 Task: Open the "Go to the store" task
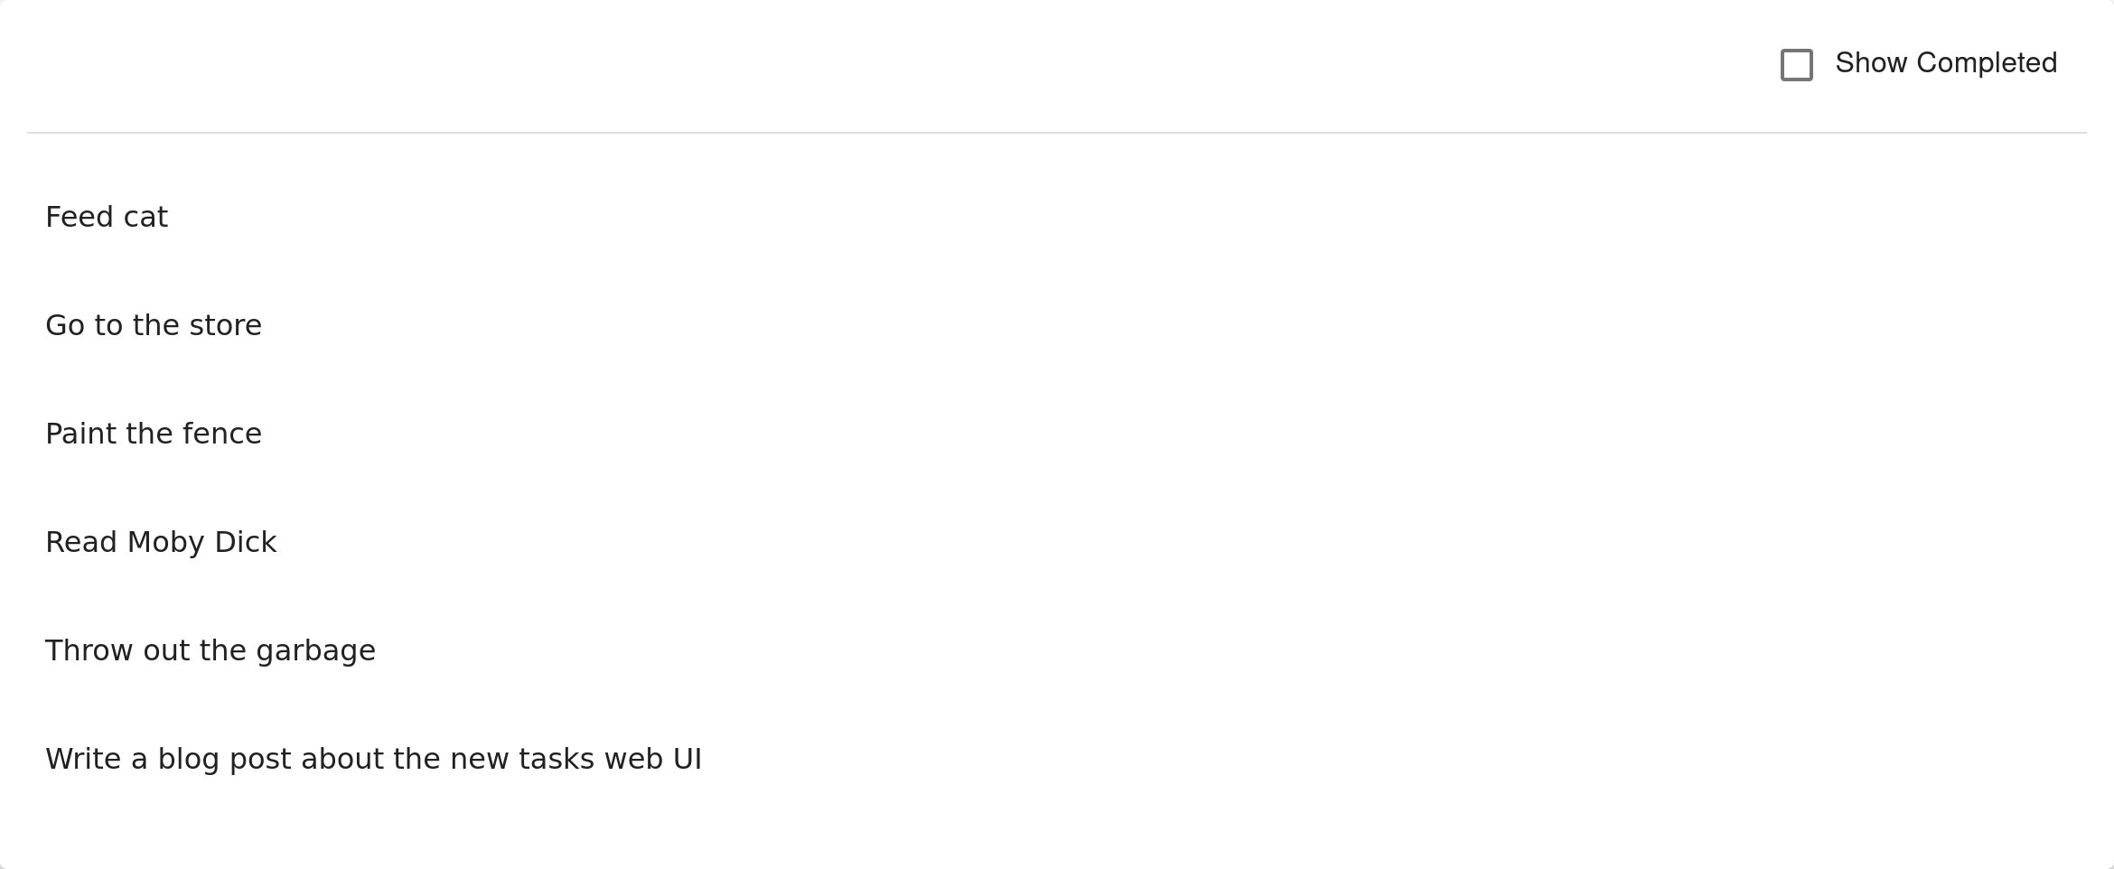pos(154,325)
